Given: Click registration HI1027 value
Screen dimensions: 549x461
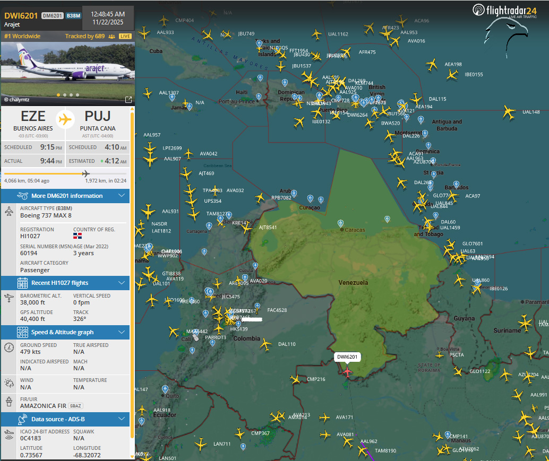Looking at the screenshot, I should coord(30,237).
